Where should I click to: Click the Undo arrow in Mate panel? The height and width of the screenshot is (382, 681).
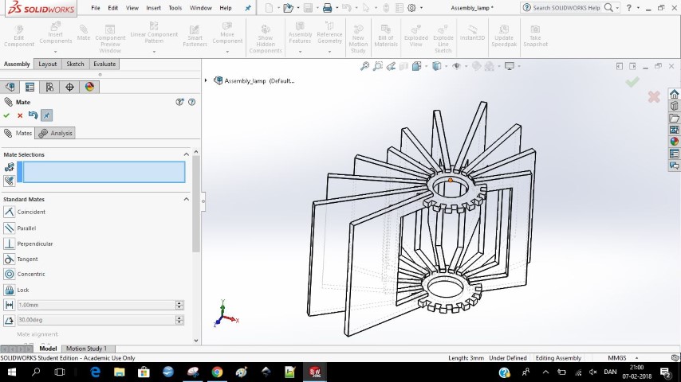(x=33, y=115)
